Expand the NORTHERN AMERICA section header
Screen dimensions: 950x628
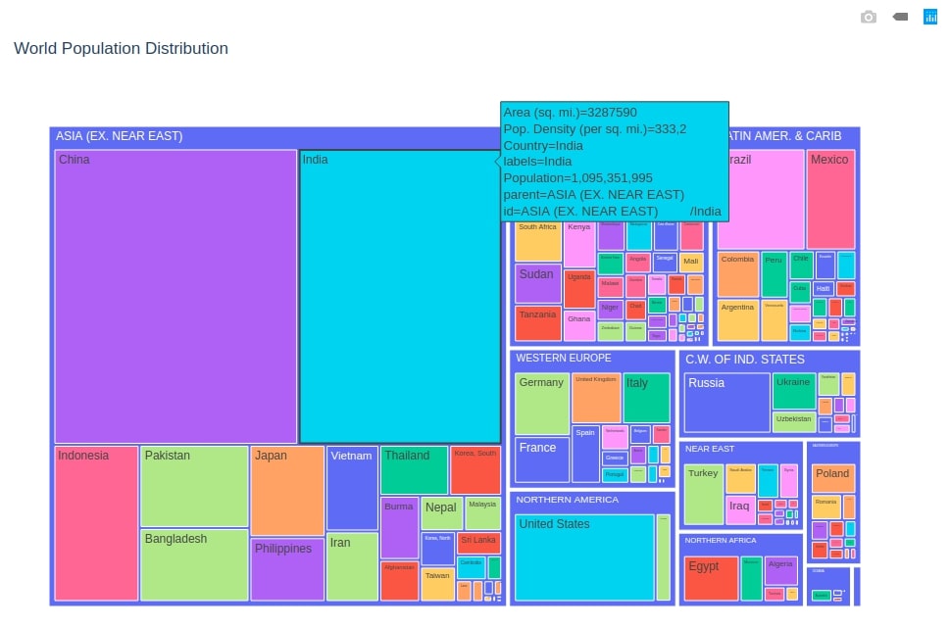click(565, 500)
